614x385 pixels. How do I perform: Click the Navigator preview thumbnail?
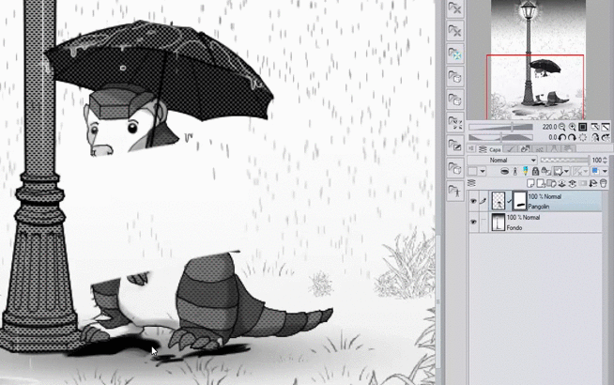538,59
